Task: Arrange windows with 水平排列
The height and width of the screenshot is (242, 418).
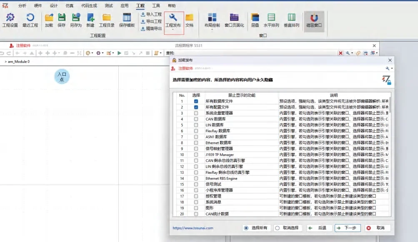Action: (271, 20)
